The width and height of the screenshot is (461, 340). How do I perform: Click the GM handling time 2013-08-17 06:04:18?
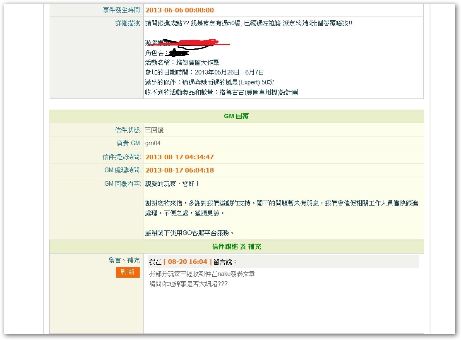180,170
